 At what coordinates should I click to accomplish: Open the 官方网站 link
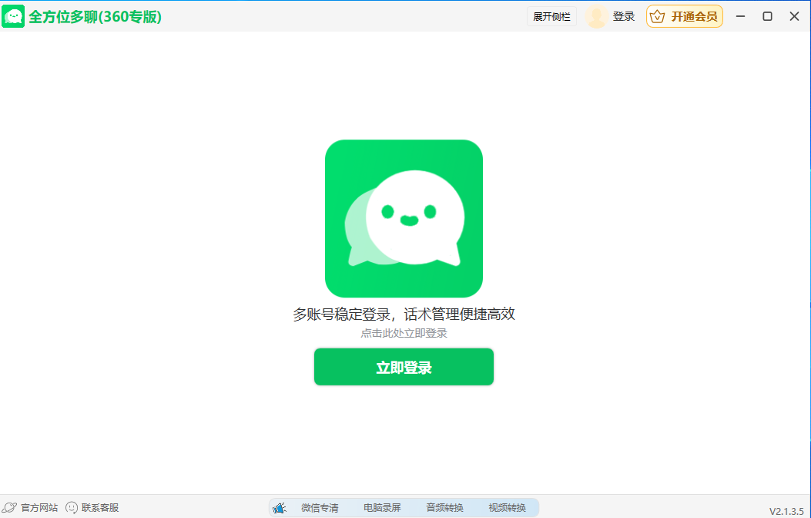coord(39,507)
